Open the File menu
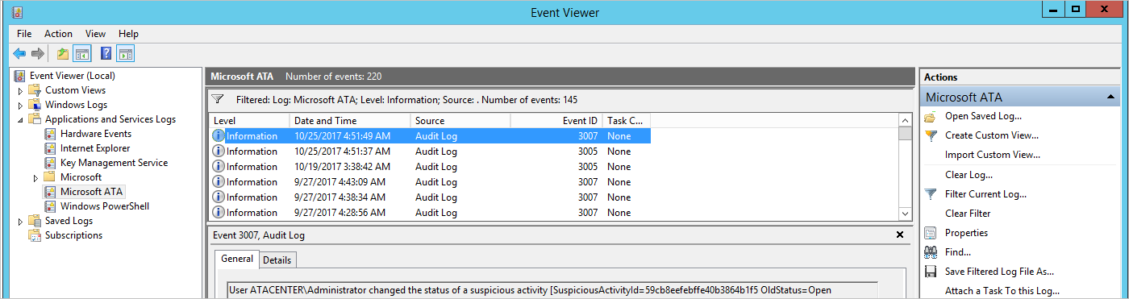This screenshot has width=1129, height=299. tap(24, 34)
